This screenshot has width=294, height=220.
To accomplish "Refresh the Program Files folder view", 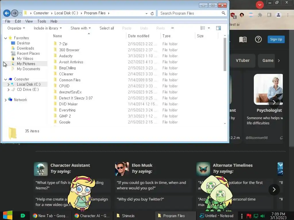I will (152, 13).
